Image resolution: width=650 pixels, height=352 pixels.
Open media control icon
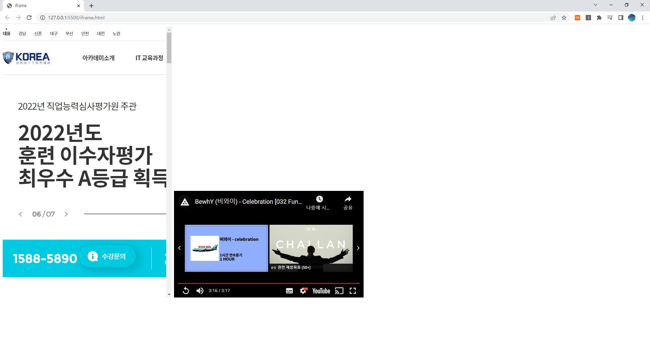pyautogui.click(x=610, y=18)
